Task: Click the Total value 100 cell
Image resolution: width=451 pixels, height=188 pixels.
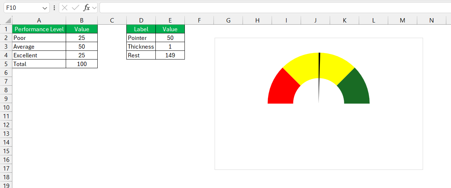Action: tap(82, 64)
